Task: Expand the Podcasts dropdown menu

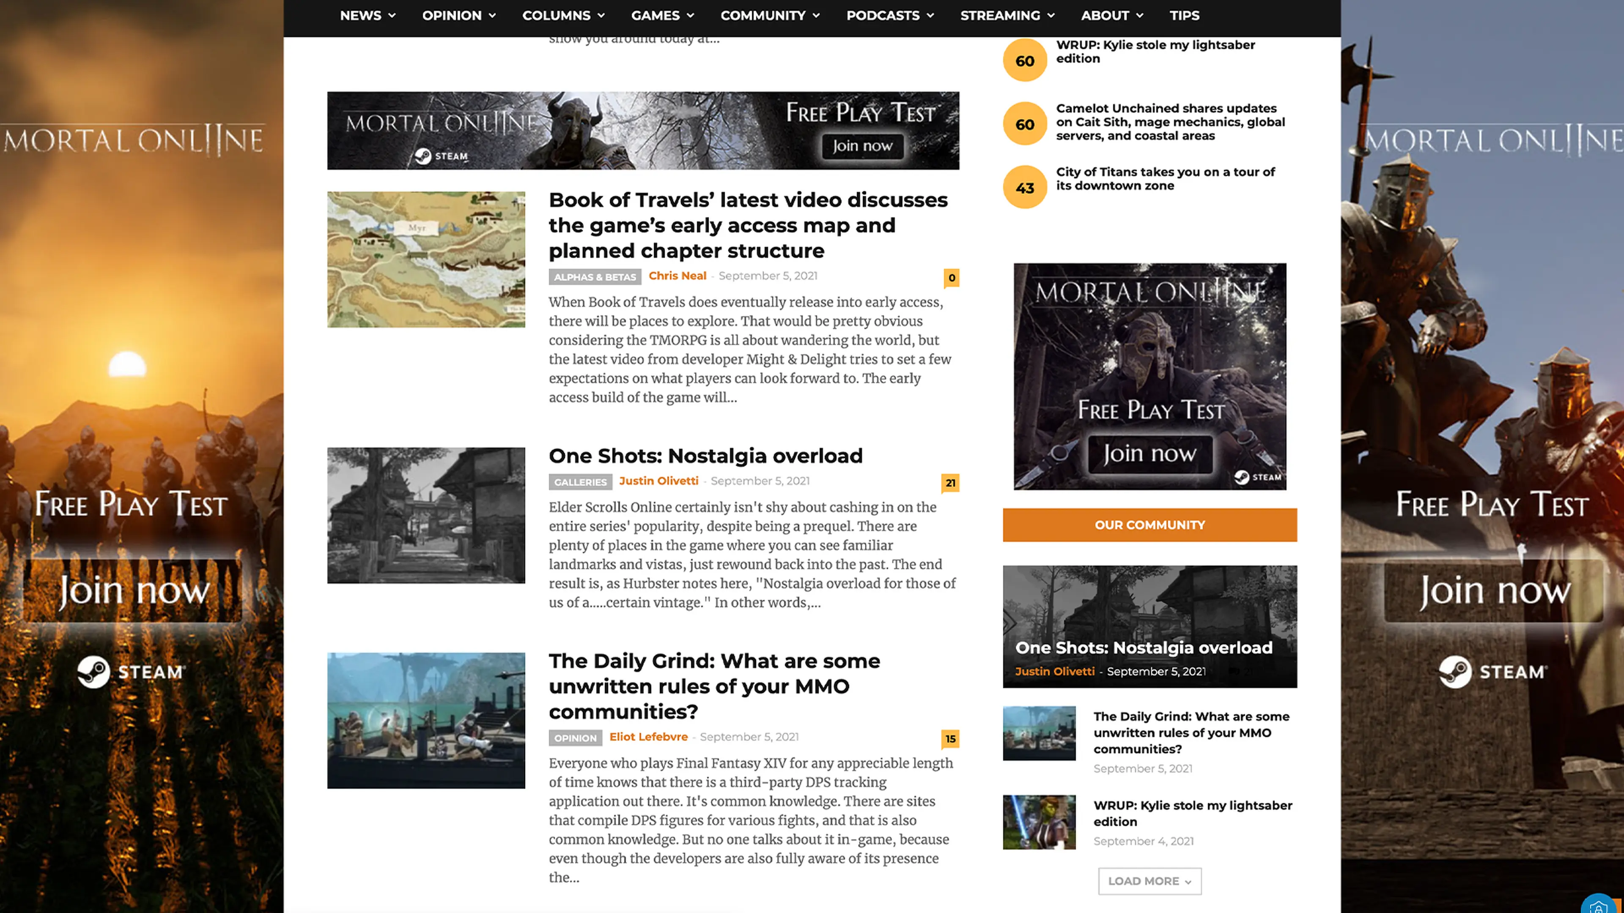Action: click(x=889, y=16)
